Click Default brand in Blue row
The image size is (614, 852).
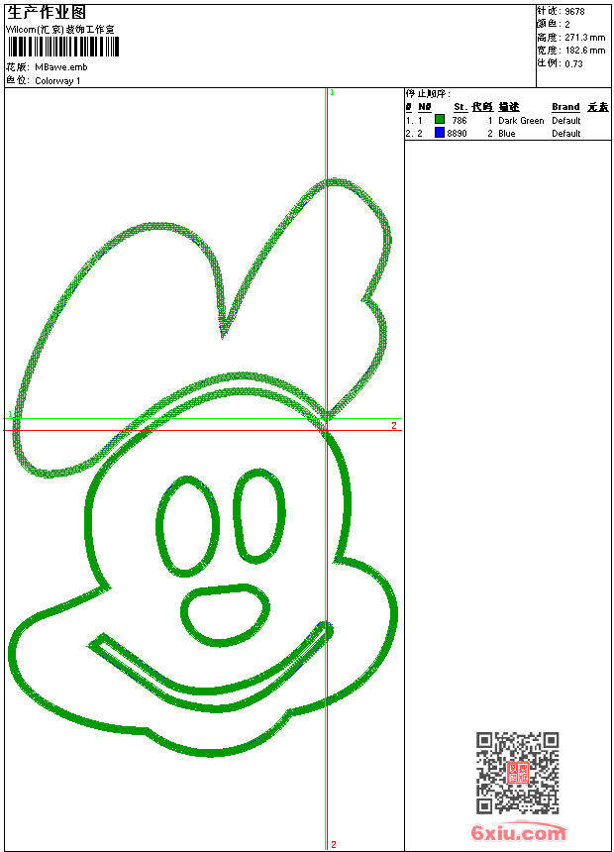coord(565,133)
